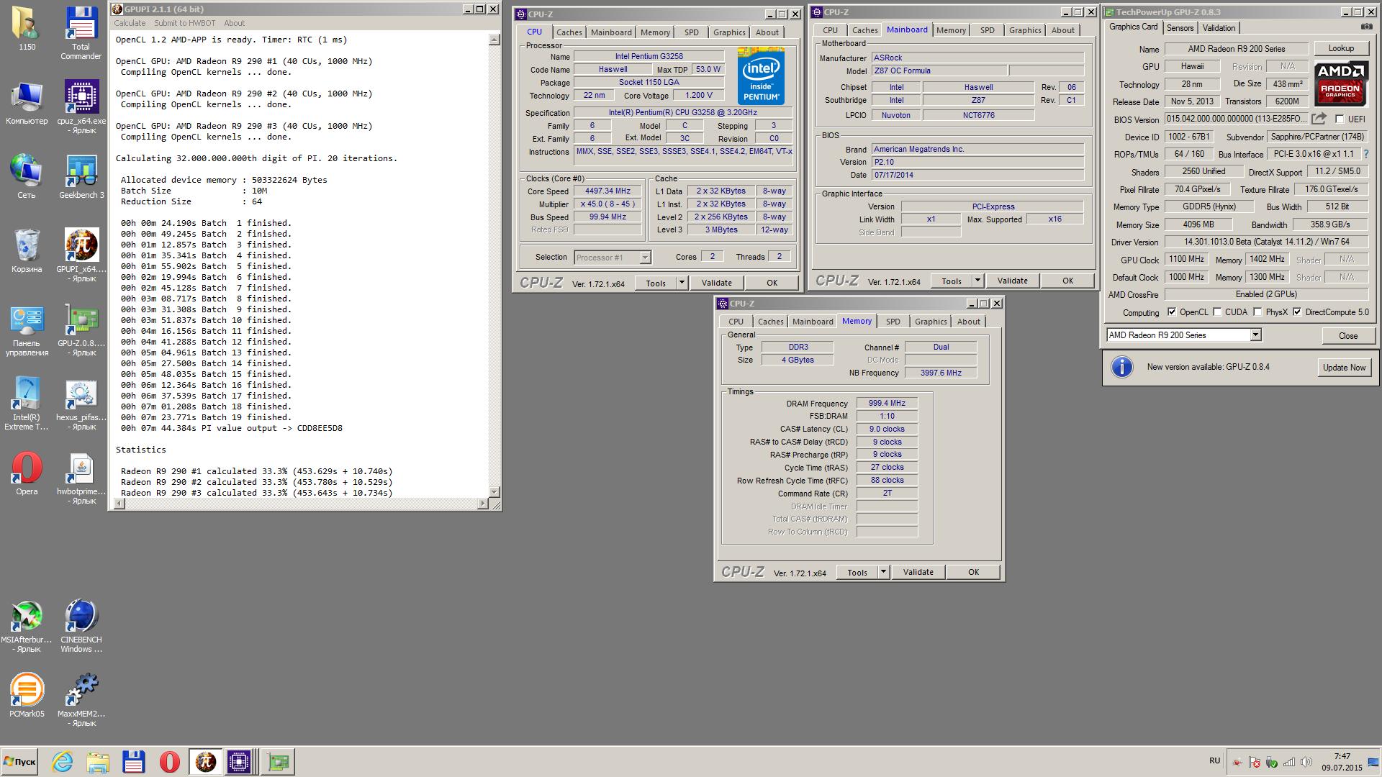1382x777 pixels.
Task: Toggle the PhysX computing checkbox
Action: (1257, 312)
